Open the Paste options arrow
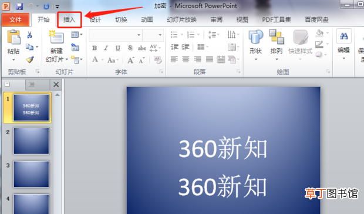The height and width of the screenshot is (214, 364). click(14, 60)
